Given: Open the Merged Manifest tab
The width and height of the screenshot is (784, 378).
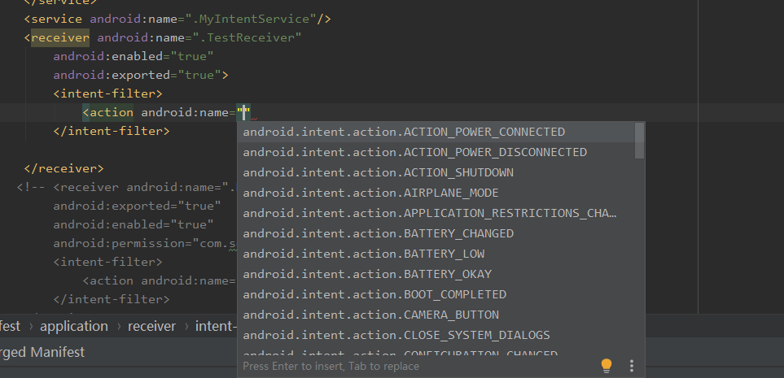Looking at the screenshot, I should pos(42,353).
